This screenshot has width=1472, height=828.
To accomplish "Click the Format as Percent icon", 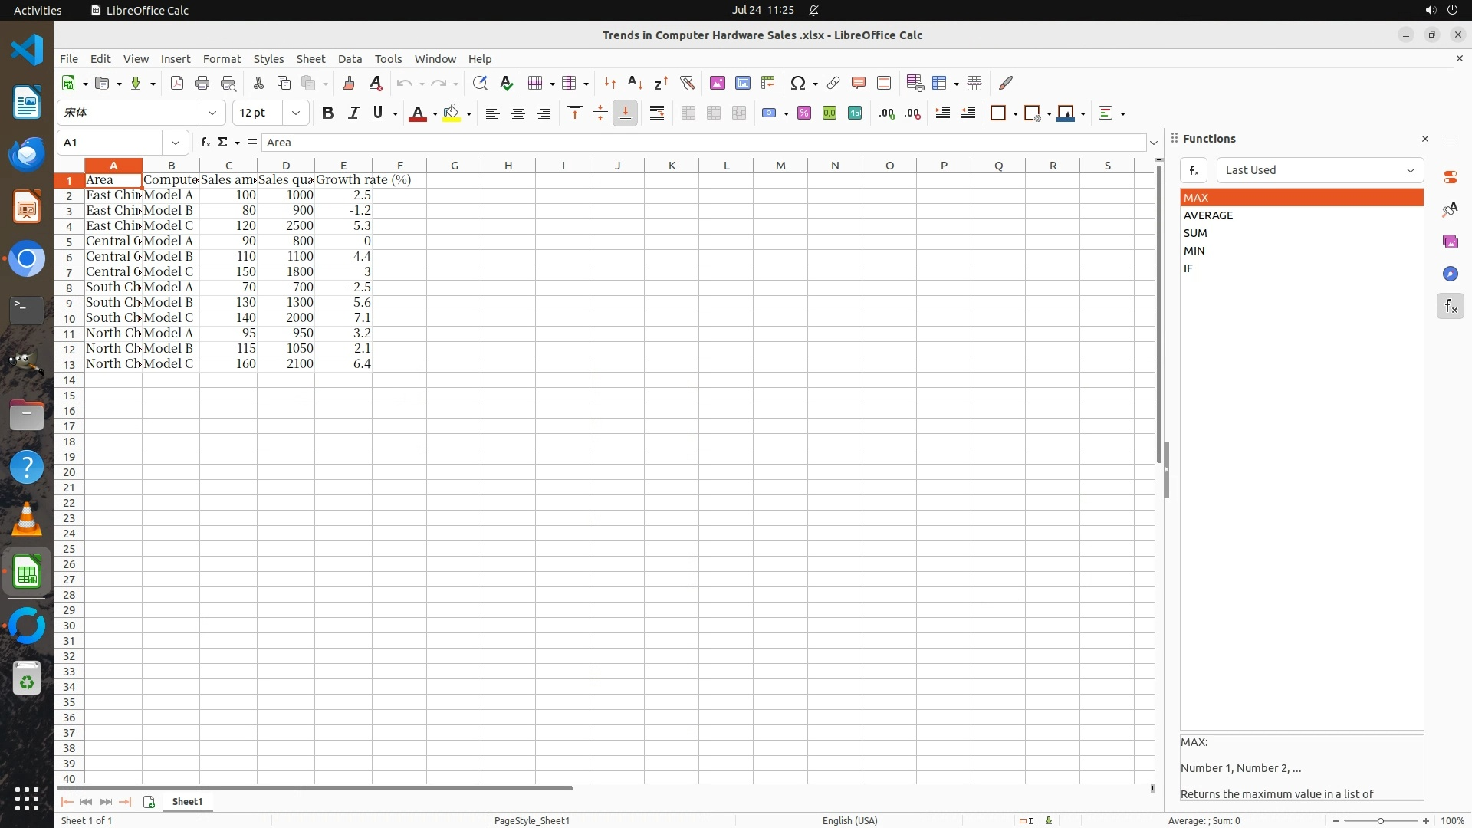I will coord(803,113).
